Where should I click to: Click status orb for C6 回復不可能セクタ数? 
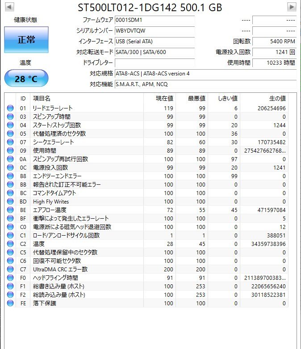[x=10, y=261]
